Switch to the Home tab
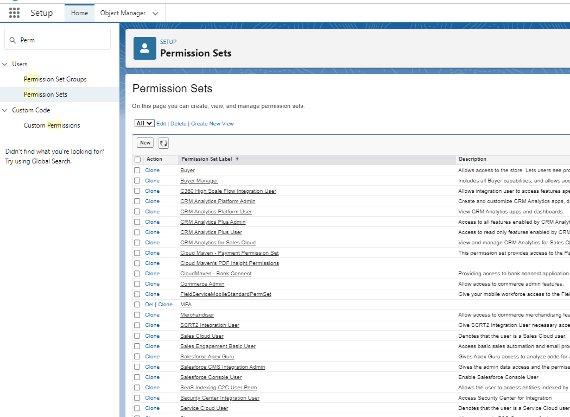 tap(79, 13)
